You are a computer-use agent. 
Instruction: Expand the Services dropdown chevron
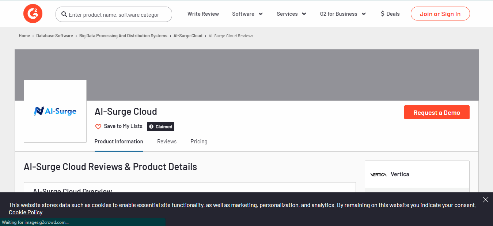pos(304,14)
